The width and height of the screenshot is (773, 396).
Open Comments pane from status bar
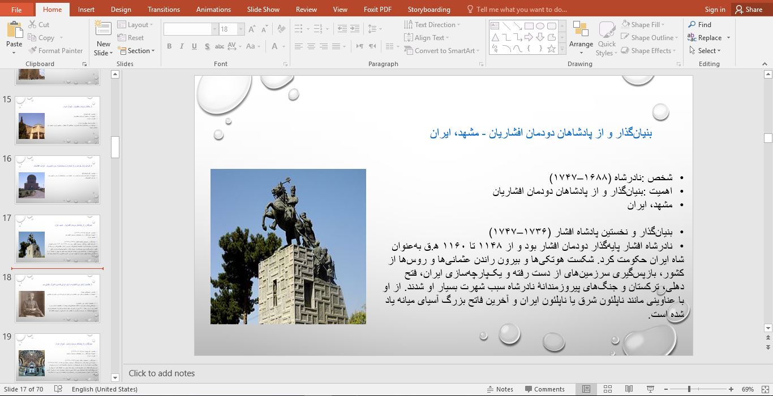(544, 389)
